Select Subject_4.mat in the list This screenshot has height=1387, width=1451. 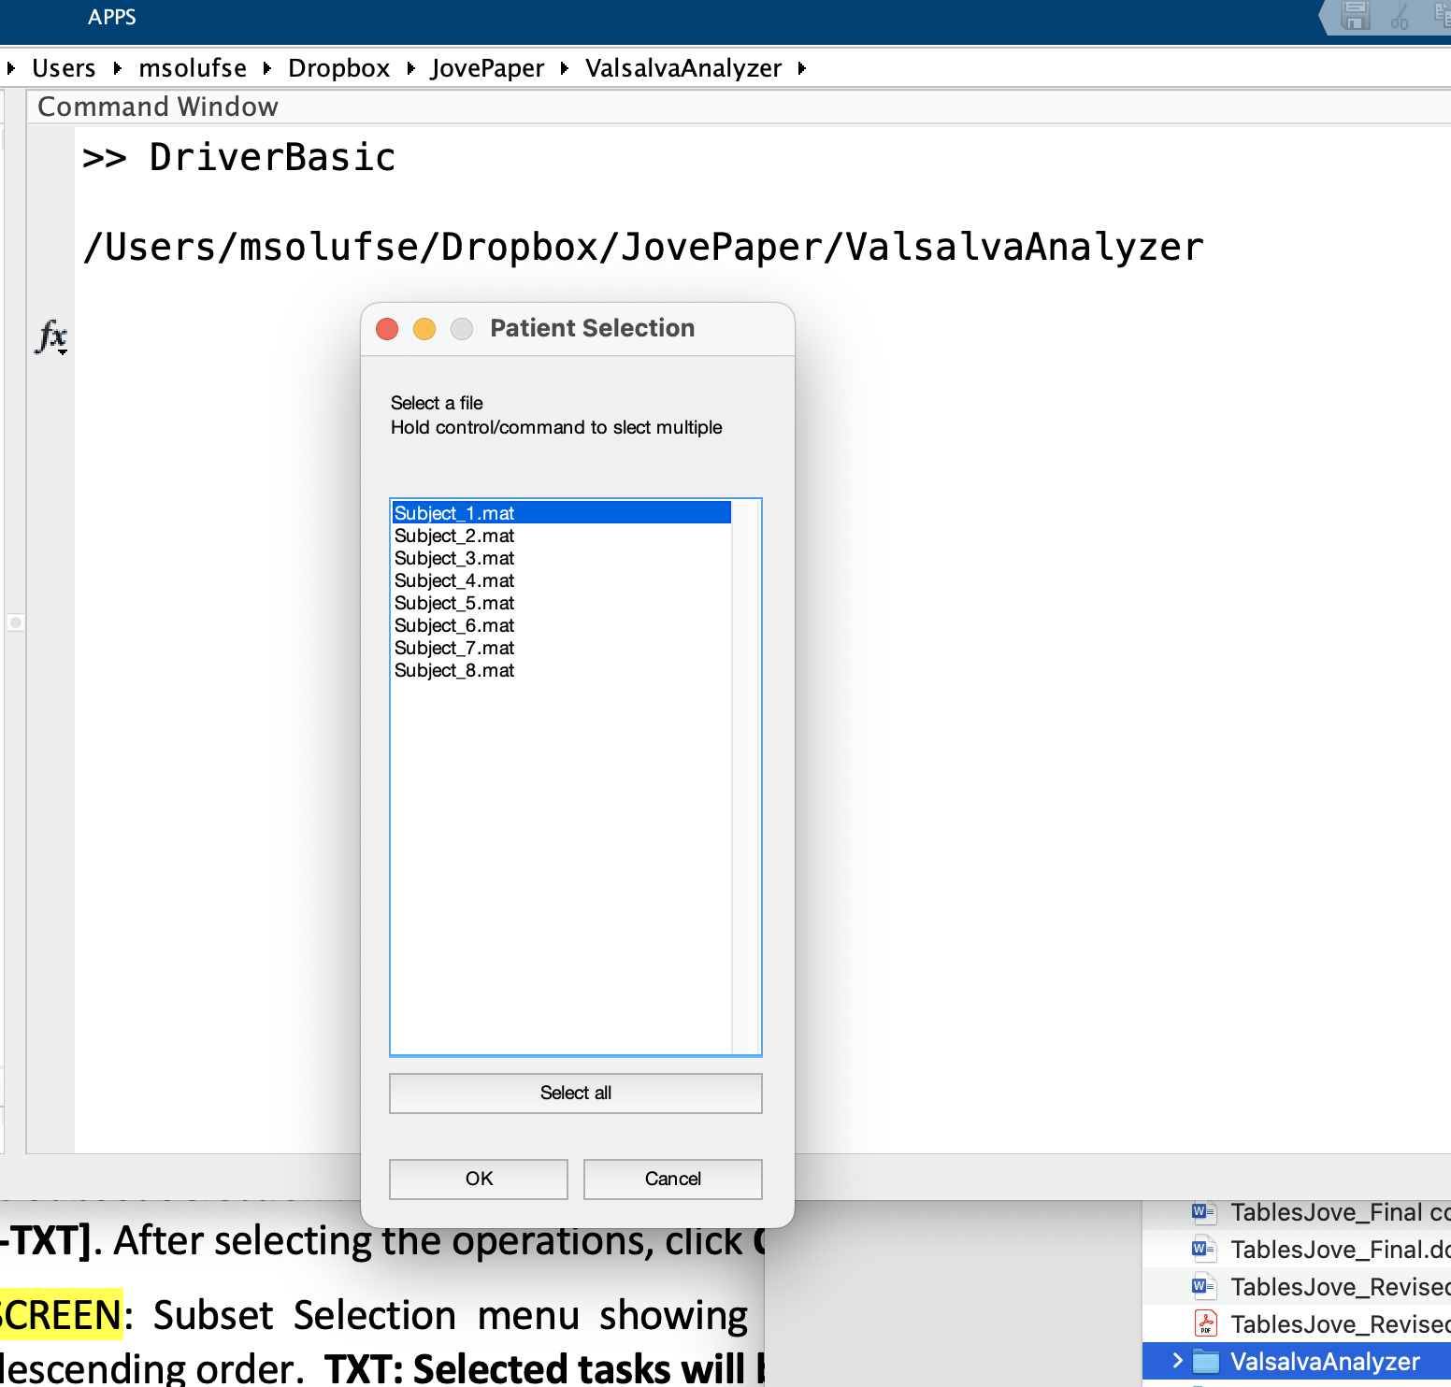(561, 580)
